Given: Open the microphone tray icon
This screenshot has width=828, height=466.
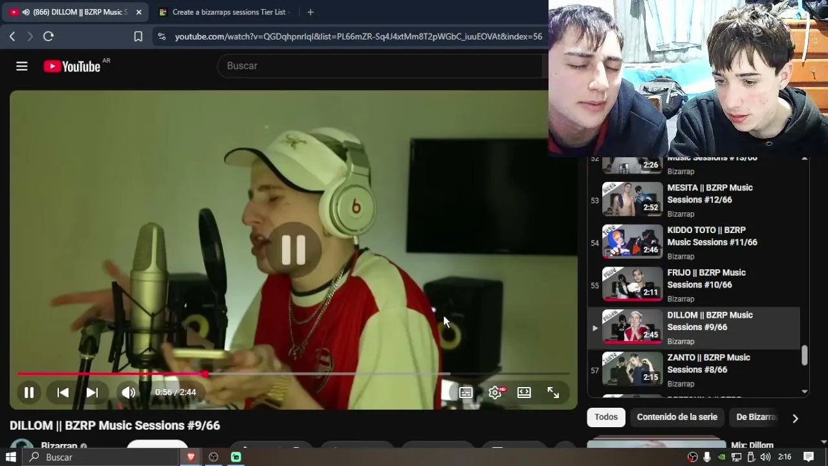Looking at the screenshot, I should 707,457.
